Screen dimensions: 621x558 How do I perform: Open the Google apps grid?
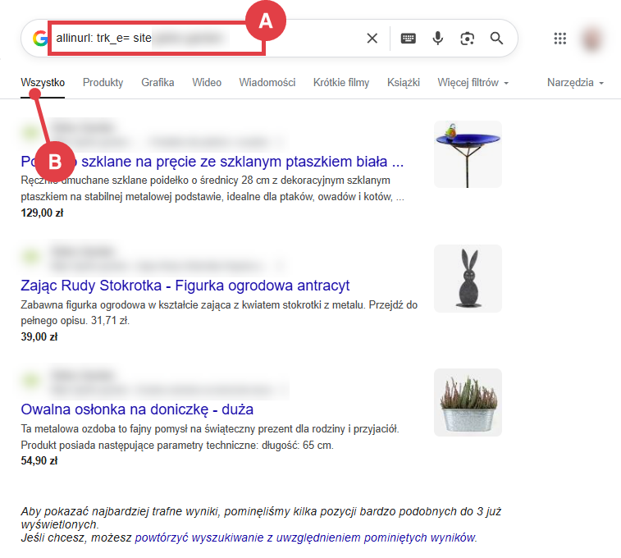click(x=560, y=38)
